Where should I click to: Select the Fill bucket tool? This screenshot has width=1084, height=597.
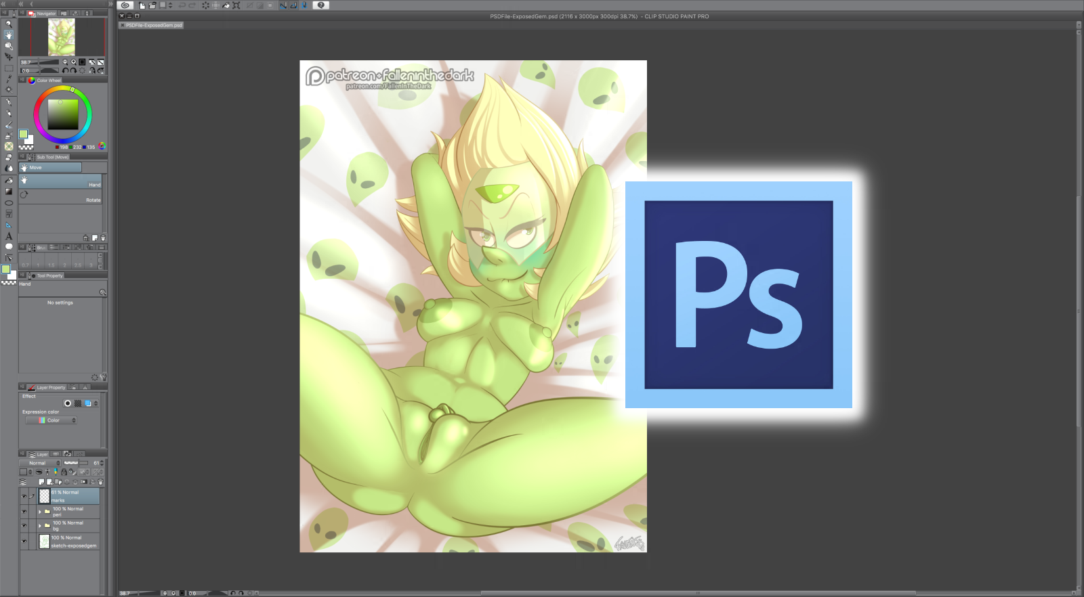[x=9, y=181]
